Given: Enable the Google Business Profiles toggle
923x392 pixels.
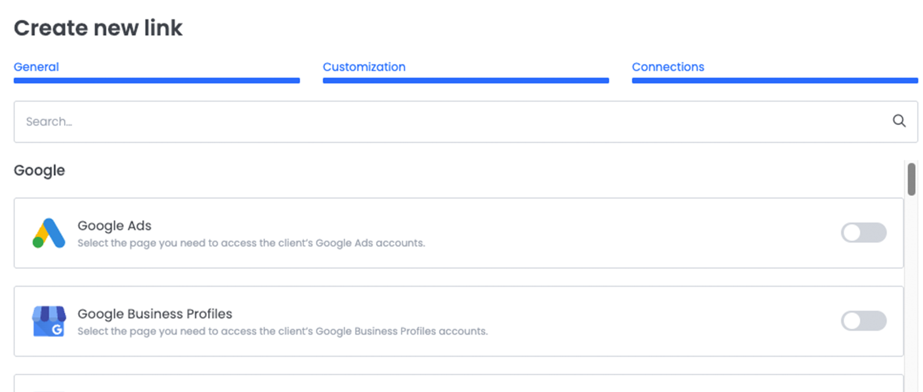Looking at the screenshot, I should point(863,321).
